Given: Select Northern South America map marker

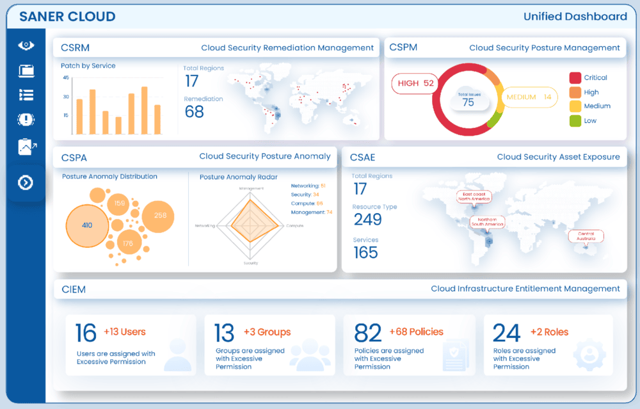Looking at the screenshot, I should [x=487, y=222].
